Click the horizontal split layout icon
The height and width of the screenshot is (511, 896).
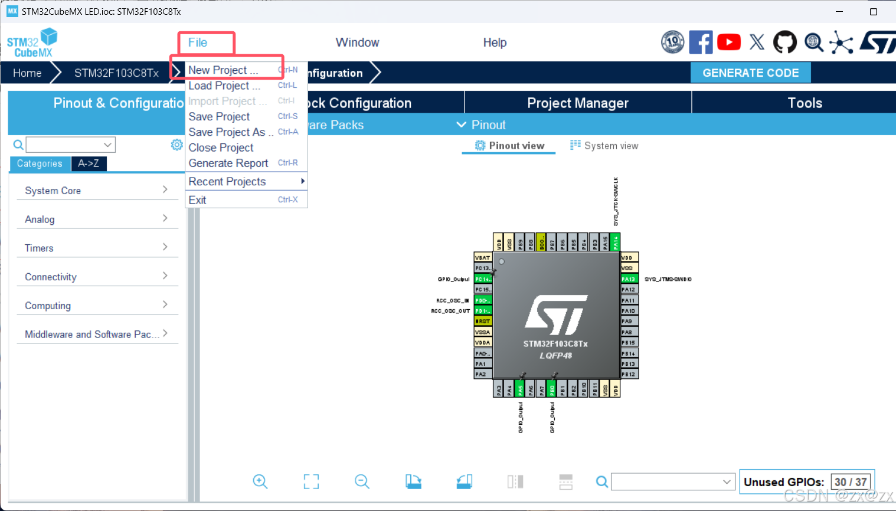(x=566, y=481)
